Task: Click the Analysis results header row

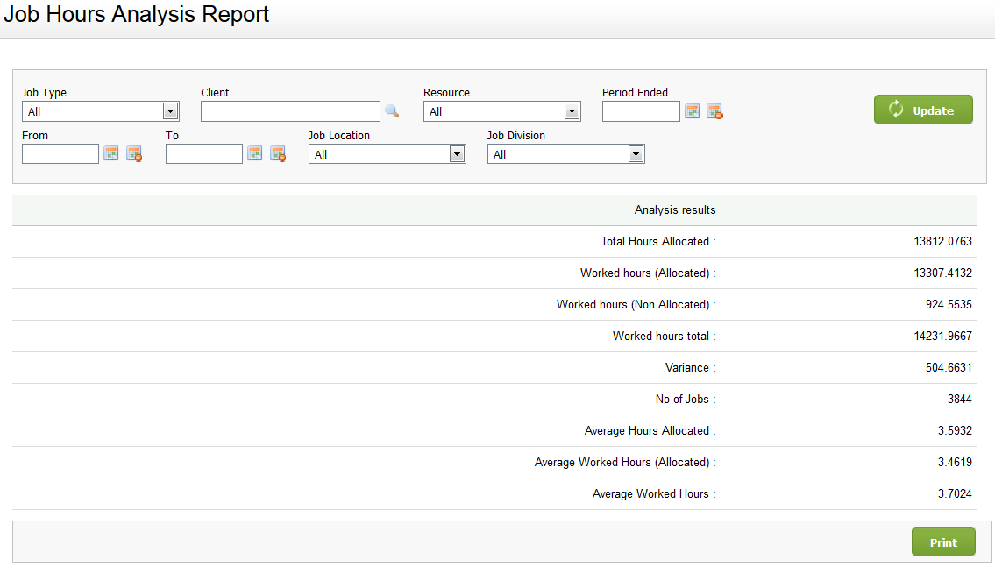Action: [675, 209]
